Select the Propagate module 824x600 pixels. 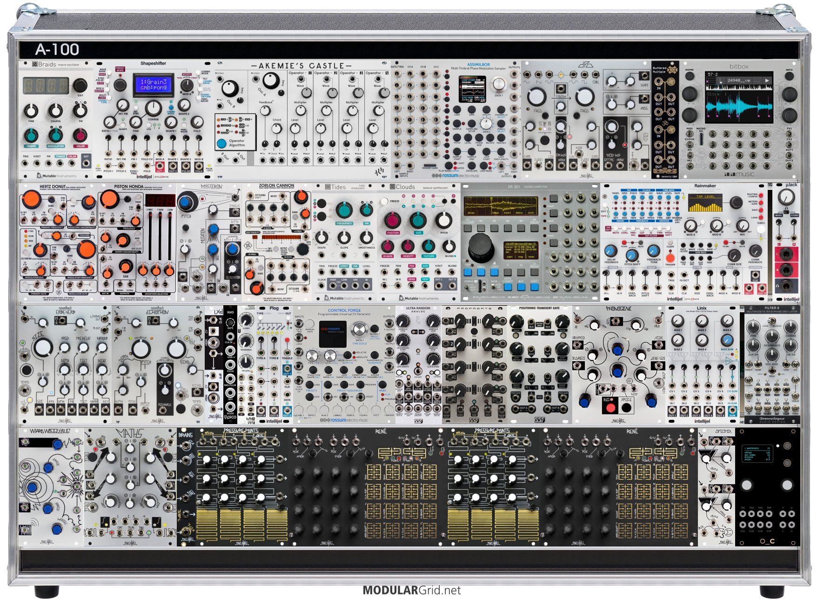[474, 364]
